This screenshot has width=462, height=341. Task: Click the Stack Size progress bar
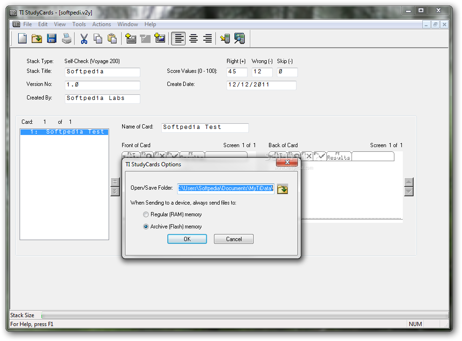[x=245, y=316]
